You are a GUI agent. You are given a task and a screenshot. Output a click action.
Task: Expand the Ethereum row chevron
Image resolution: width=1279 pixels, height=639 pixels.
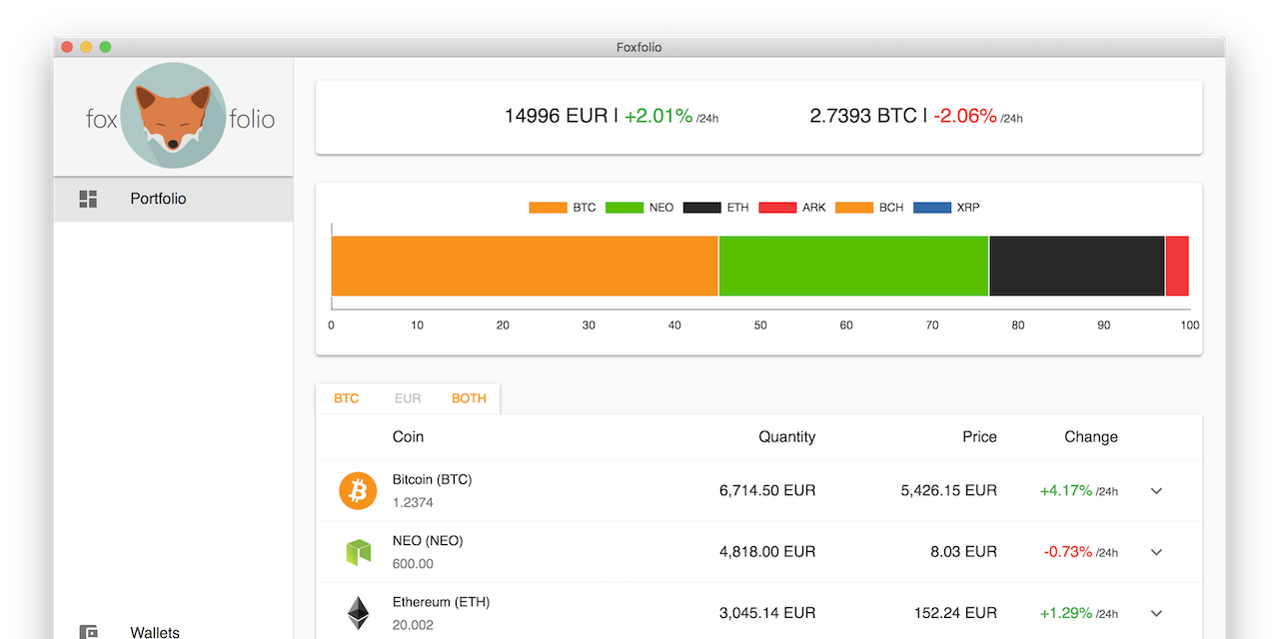tap(1156, 613)
